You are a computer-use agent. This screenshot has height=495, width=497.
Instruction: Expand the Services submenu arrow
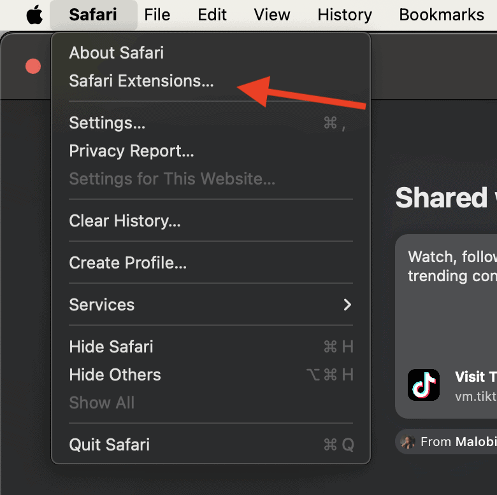point(347,305)
